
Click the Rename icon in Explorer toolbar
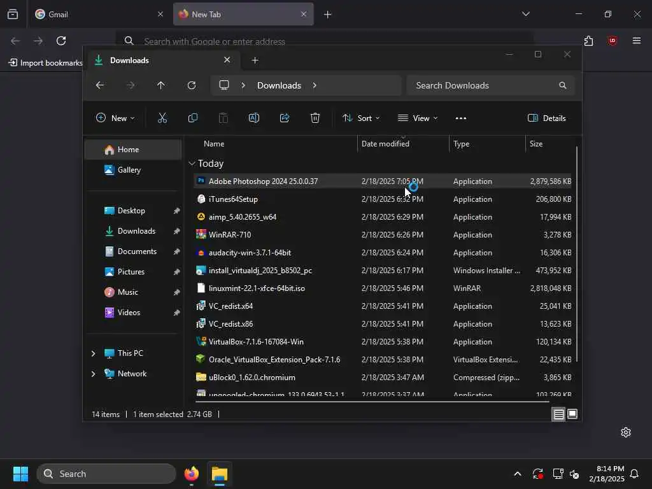tap(253, 118)
